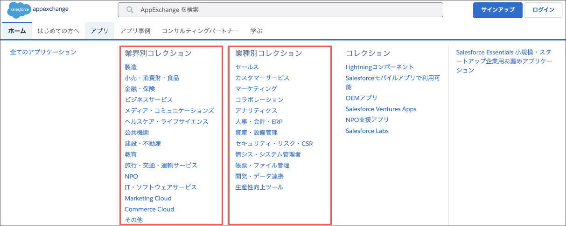
Task: Open the ホーム tab
Action: [x=17, y=31]
